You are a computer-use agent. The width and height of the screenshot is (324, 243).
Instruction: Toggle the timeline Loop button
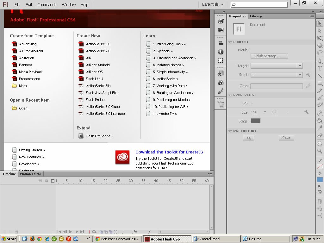[94, 232]
